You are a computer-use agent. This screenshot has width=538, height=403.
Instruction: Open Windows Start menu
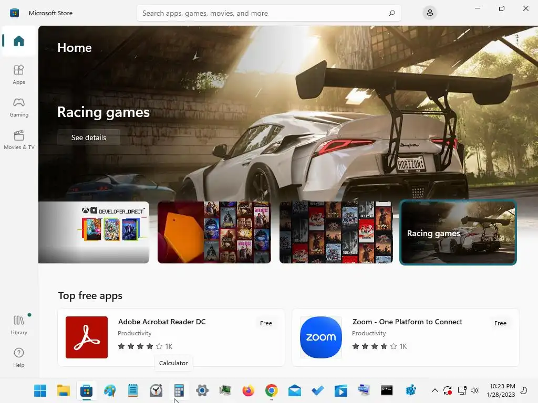[x=40, y=390]
